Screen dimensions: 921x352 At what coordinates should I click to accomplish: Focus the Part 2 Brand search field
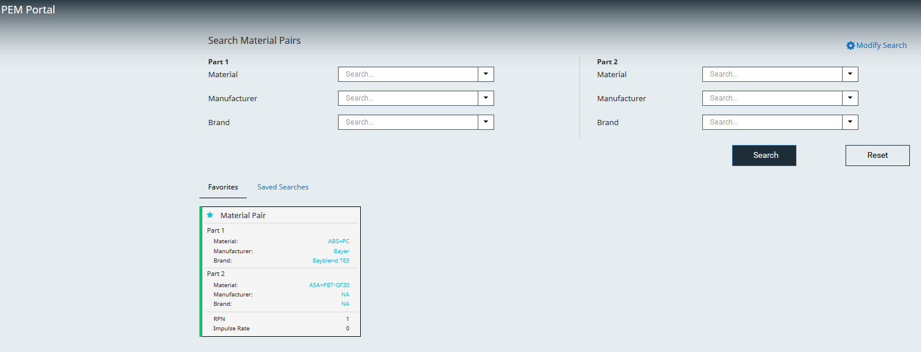point(772,122)
